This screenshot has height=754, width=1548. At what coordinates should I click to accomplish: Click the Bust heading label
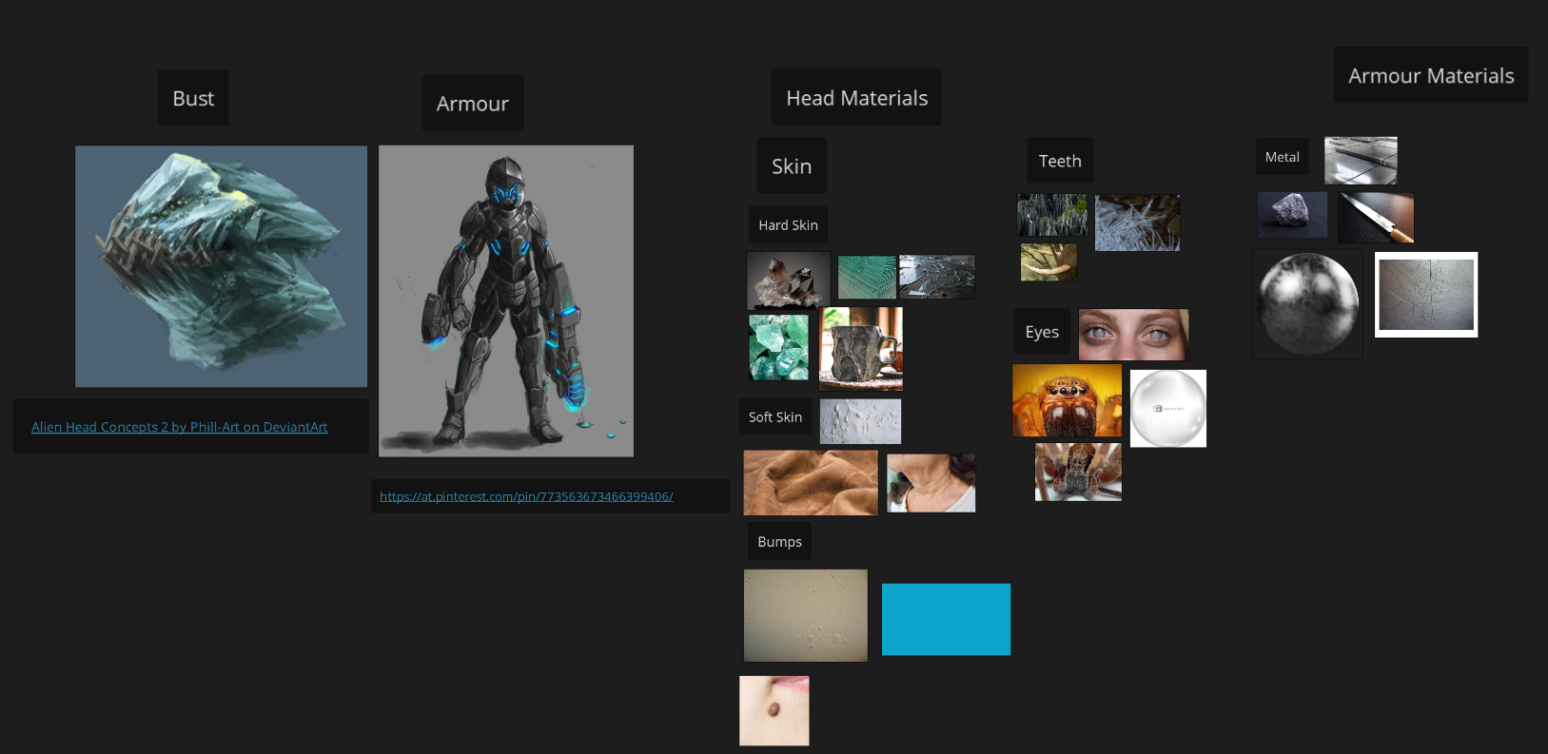pos(193,98)
